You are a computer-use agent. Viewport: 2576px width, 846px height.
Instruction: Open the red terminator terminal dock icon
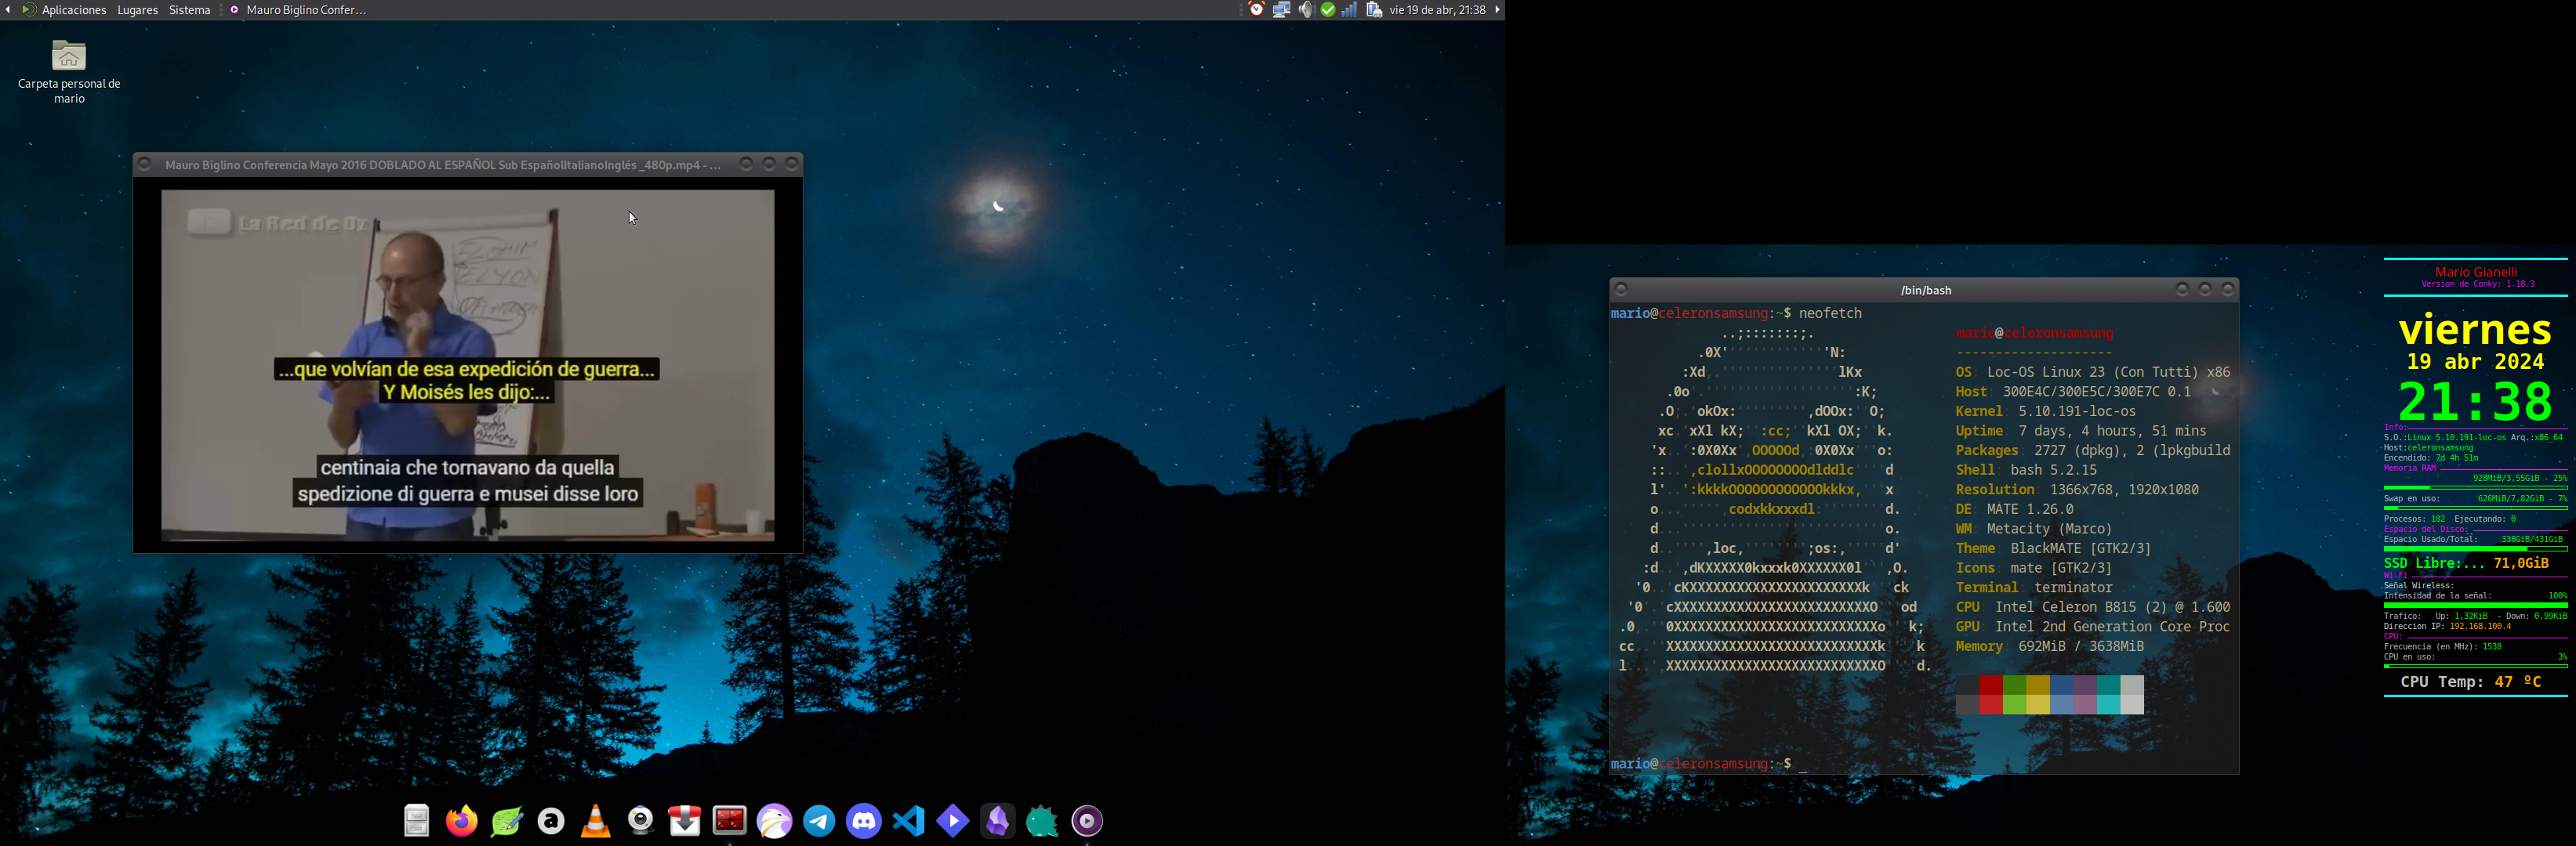tap(730, 821)
